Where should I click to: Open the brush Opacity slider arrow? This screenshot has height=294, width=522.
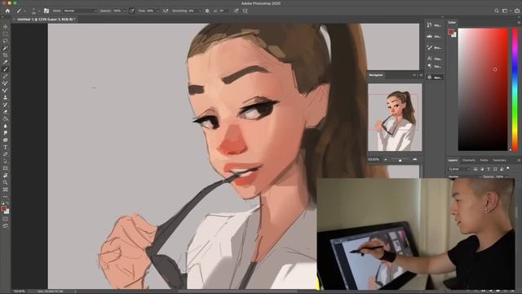(x=125, y=11)
